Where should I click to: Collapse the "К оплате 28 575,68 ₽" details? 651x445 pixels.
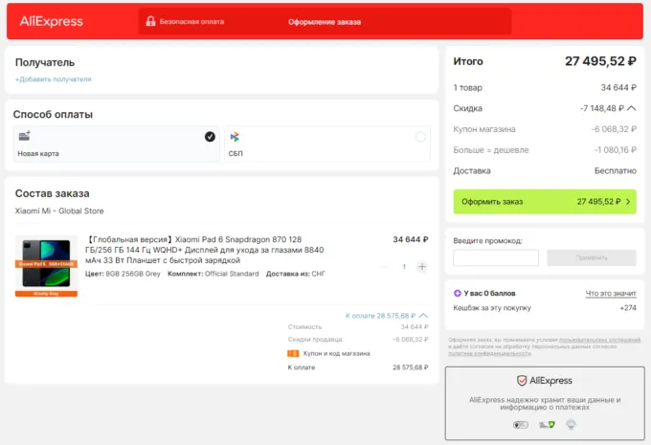[423, 315]
